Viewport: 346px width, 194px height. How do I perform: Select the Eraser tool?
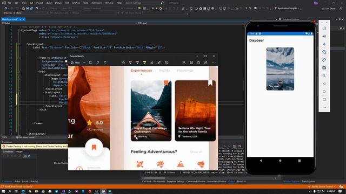click(x=152, y=63)
